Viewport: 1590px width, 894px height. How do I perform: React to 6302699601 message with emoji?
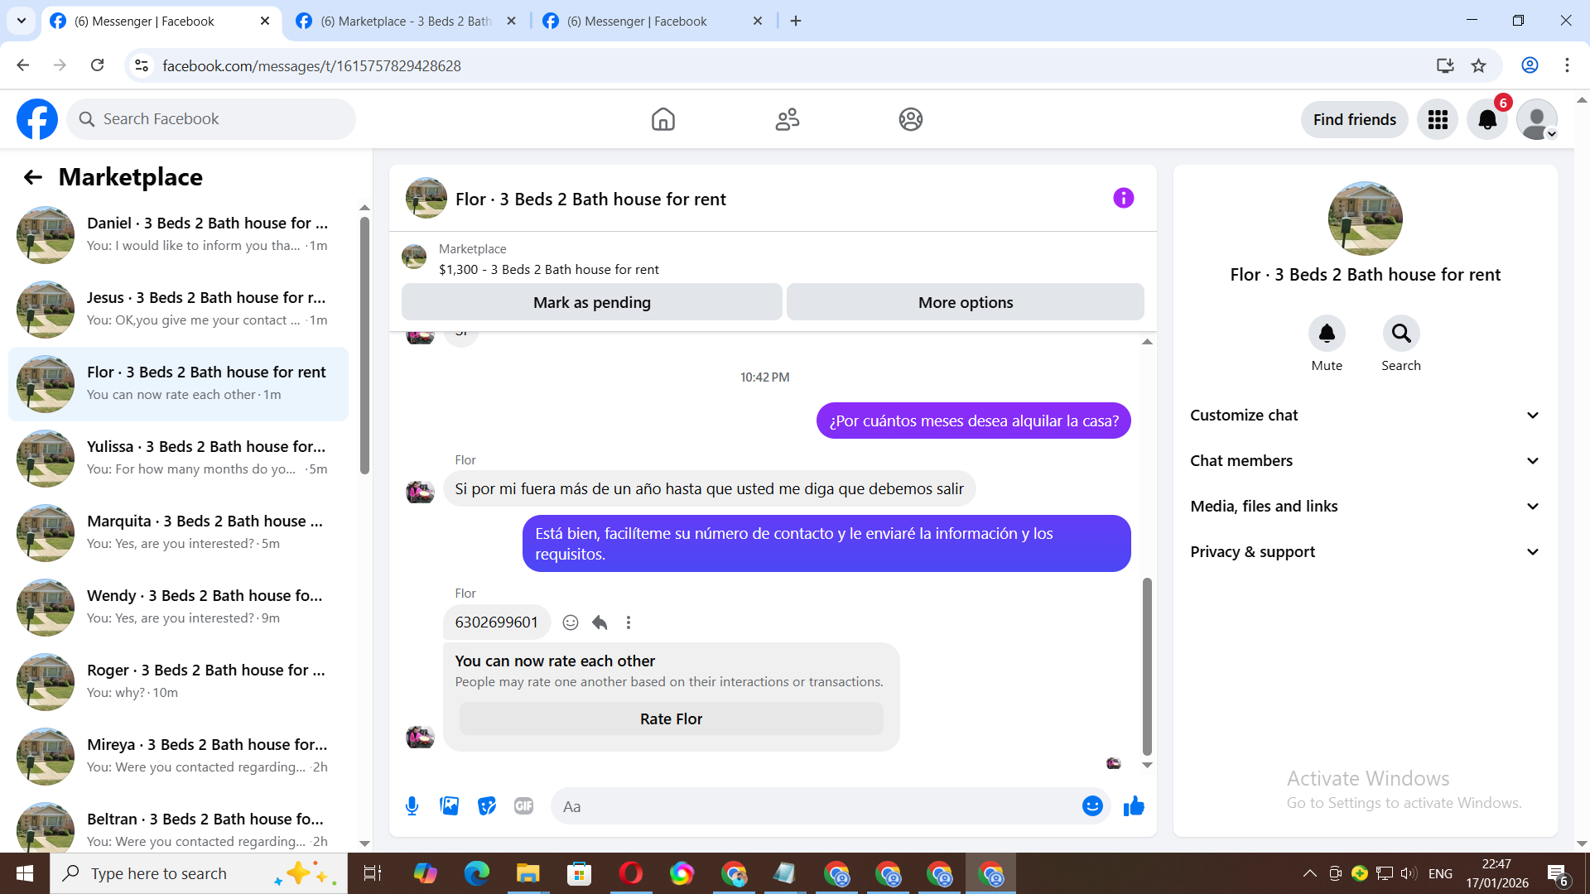pyautogui.click(x=571, y=622)
